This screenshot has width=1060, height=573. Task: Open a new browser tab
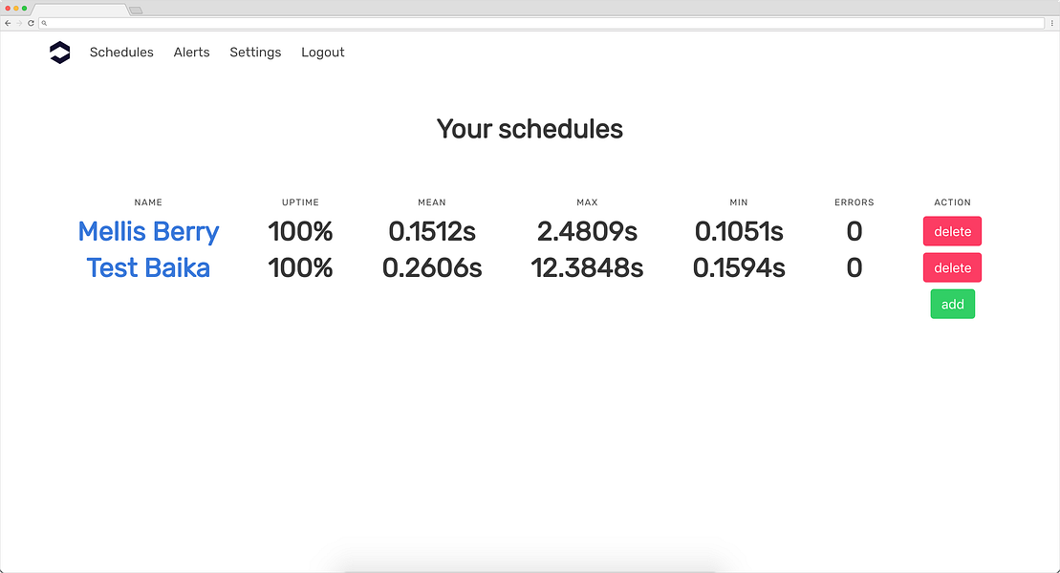[x=136, y=11]
